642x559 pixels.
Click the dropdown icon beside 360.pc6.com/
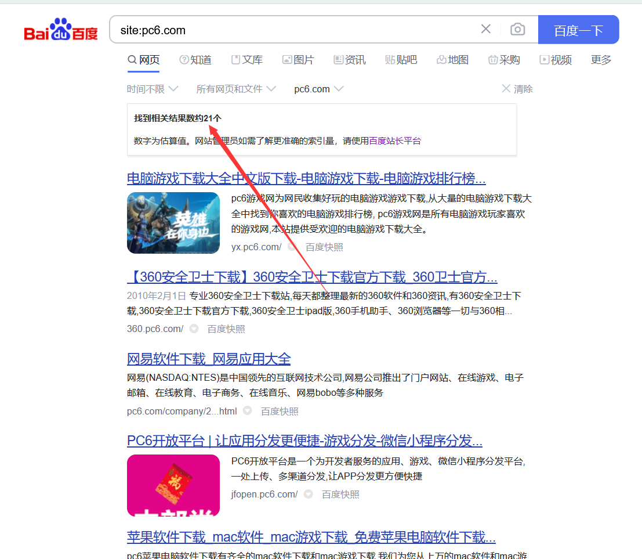pyautogui.click(x=194, y=329)
